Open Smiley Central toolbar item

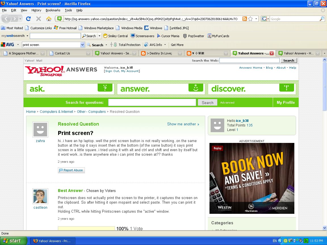(116, 36)
